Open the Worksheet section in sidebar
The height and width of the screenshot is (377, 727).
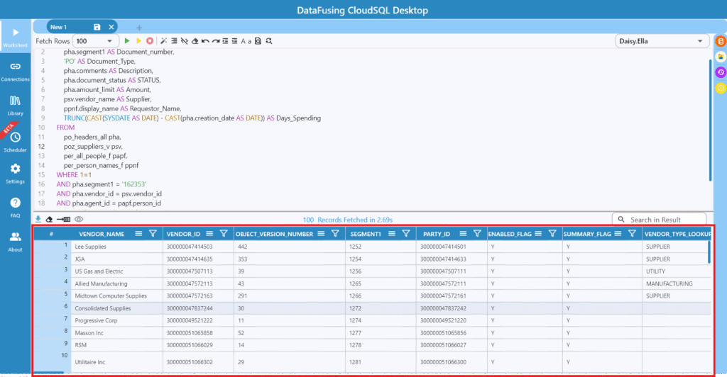point(16,37)
